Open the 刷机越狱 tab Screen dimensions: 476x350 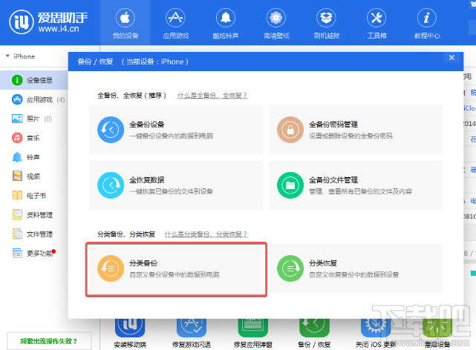326,23
